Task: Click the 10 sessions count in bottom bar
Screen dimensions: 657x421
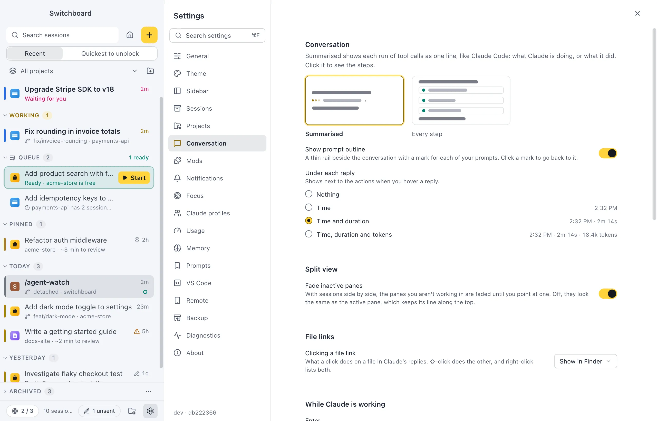Action: [x=58, y=411]
